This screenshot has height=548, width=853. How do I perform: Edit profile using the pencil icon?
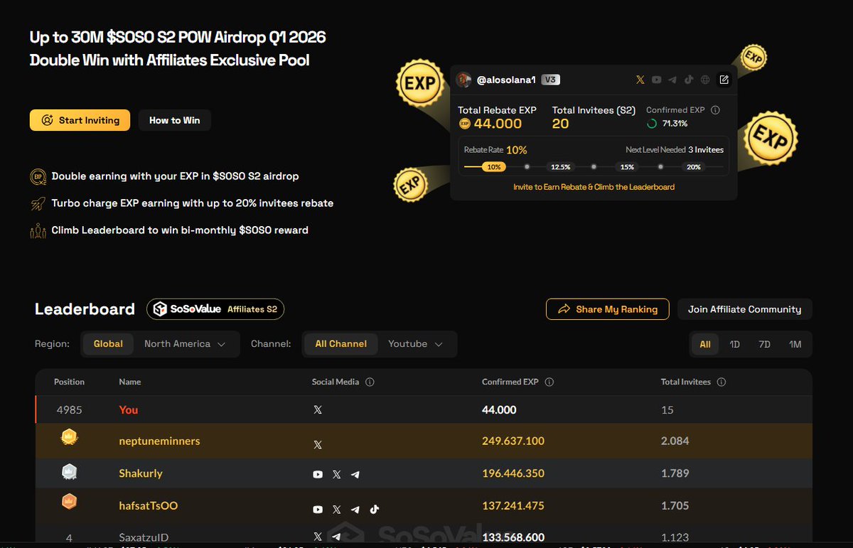(724, 80)
